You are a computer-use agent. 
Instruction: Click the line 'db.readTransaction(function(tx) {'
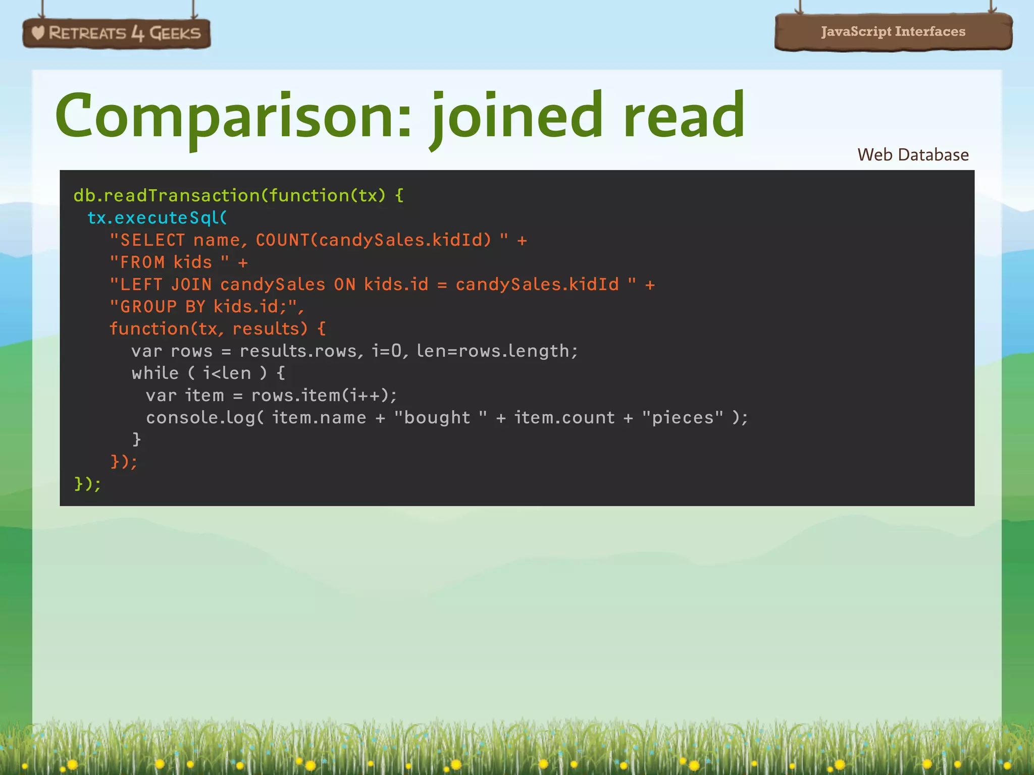(238, 196)
